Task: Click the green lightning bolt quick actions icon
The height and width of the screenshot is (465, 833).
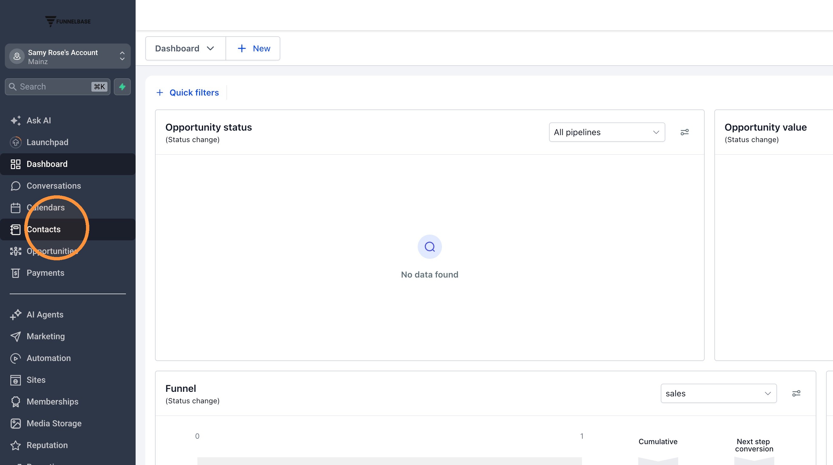Action: click(x=122, y=86)
